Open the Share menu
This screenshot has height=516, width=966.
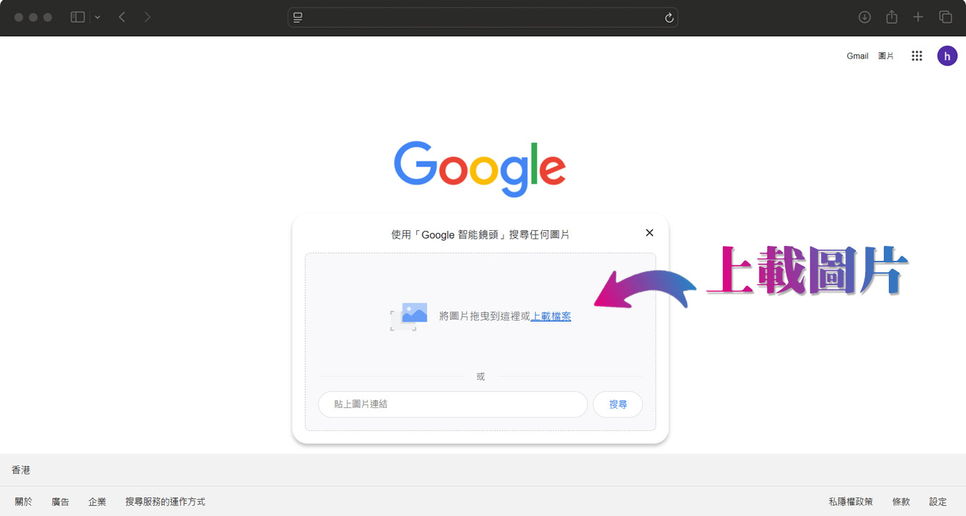892,17
